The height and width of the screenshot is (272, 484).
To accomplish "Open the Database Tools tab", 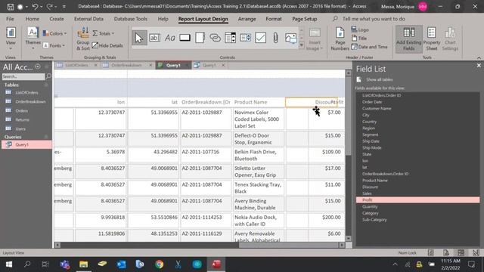I will tap(131, 19).
